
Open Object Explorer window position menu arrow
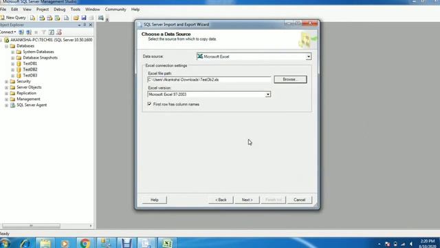tap(79, 25)
